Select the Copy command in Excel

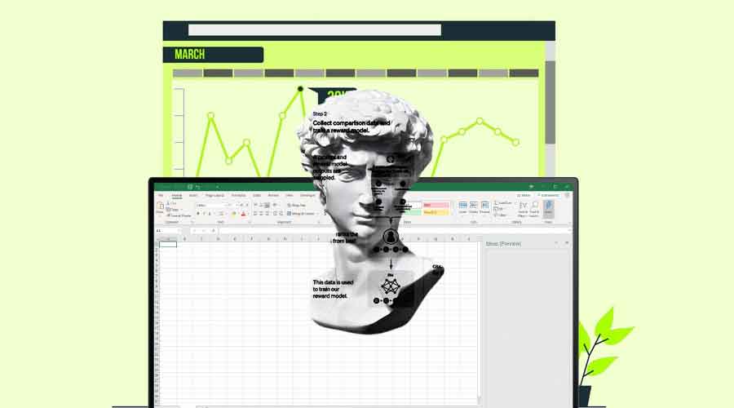coord(173,210)
